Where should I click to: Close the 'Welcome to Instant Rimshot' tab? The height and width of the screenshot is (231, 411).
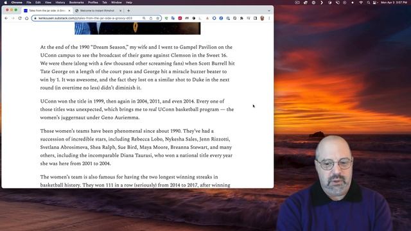pos(120,11)
